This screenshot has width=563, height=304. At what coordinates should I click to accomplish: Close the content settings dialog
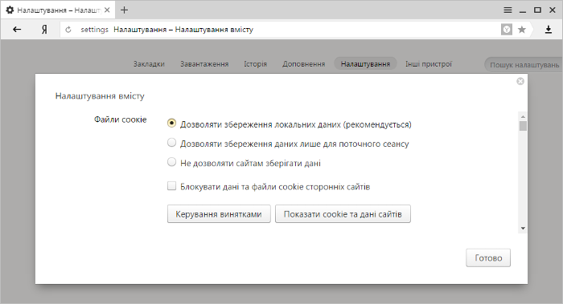[520, 81]
